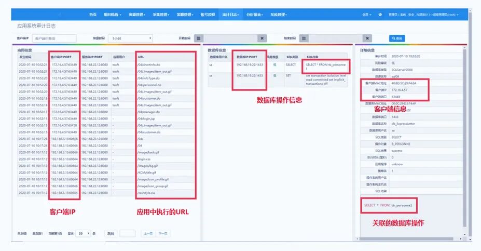Open the start time calendar picker icon
Screen dimensions: 481x251
coord(199,38)
